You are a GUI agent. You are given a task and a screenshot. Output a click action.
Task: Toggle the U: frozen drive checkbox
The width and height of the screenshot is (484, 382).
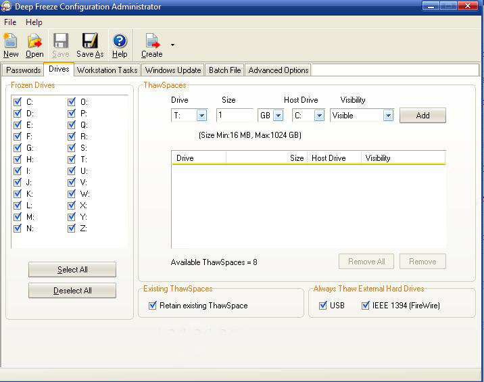[x=72, y=171]
